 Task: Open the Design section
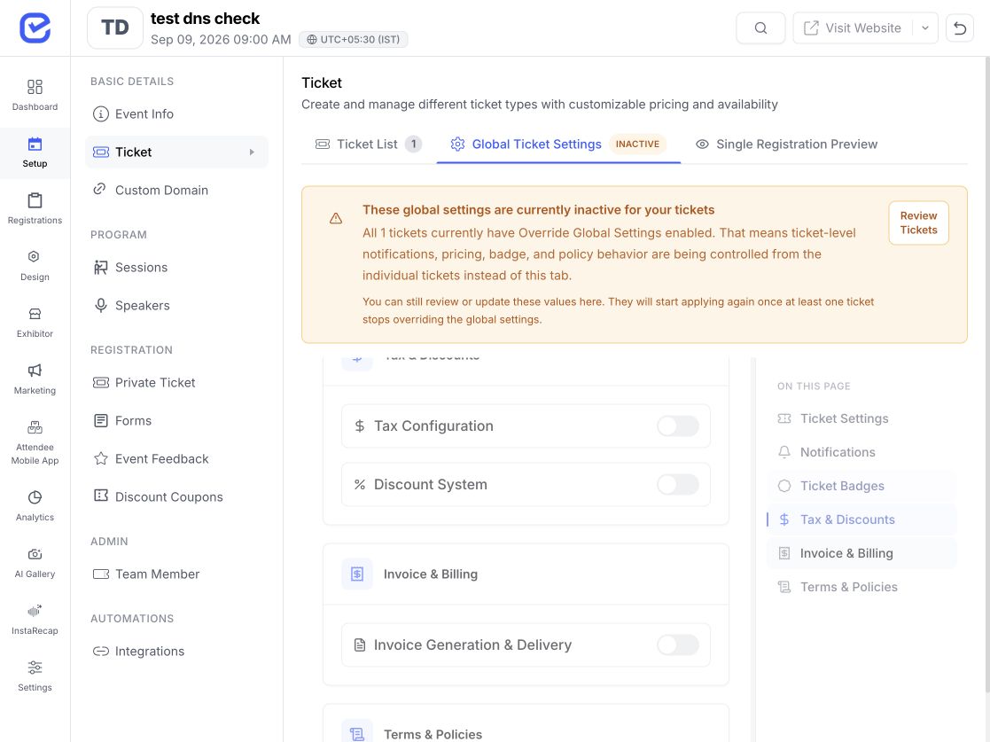click(35, 266)
